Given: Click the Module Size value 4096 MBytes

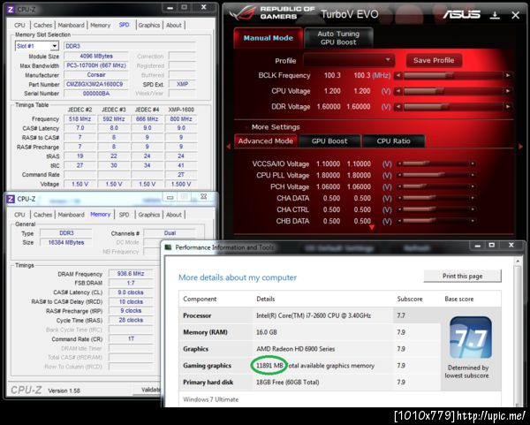Looking at the screenshot, I should tap(96, 57).
